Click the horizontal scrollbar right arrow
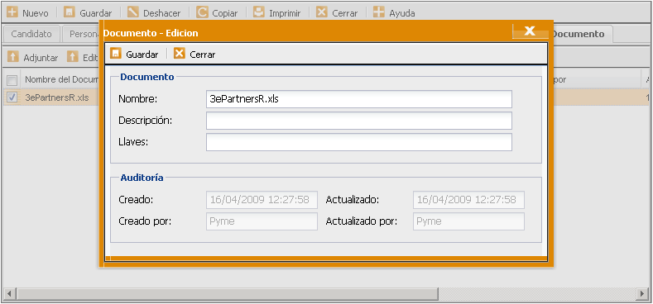653x304 pixels. (642, 294)
